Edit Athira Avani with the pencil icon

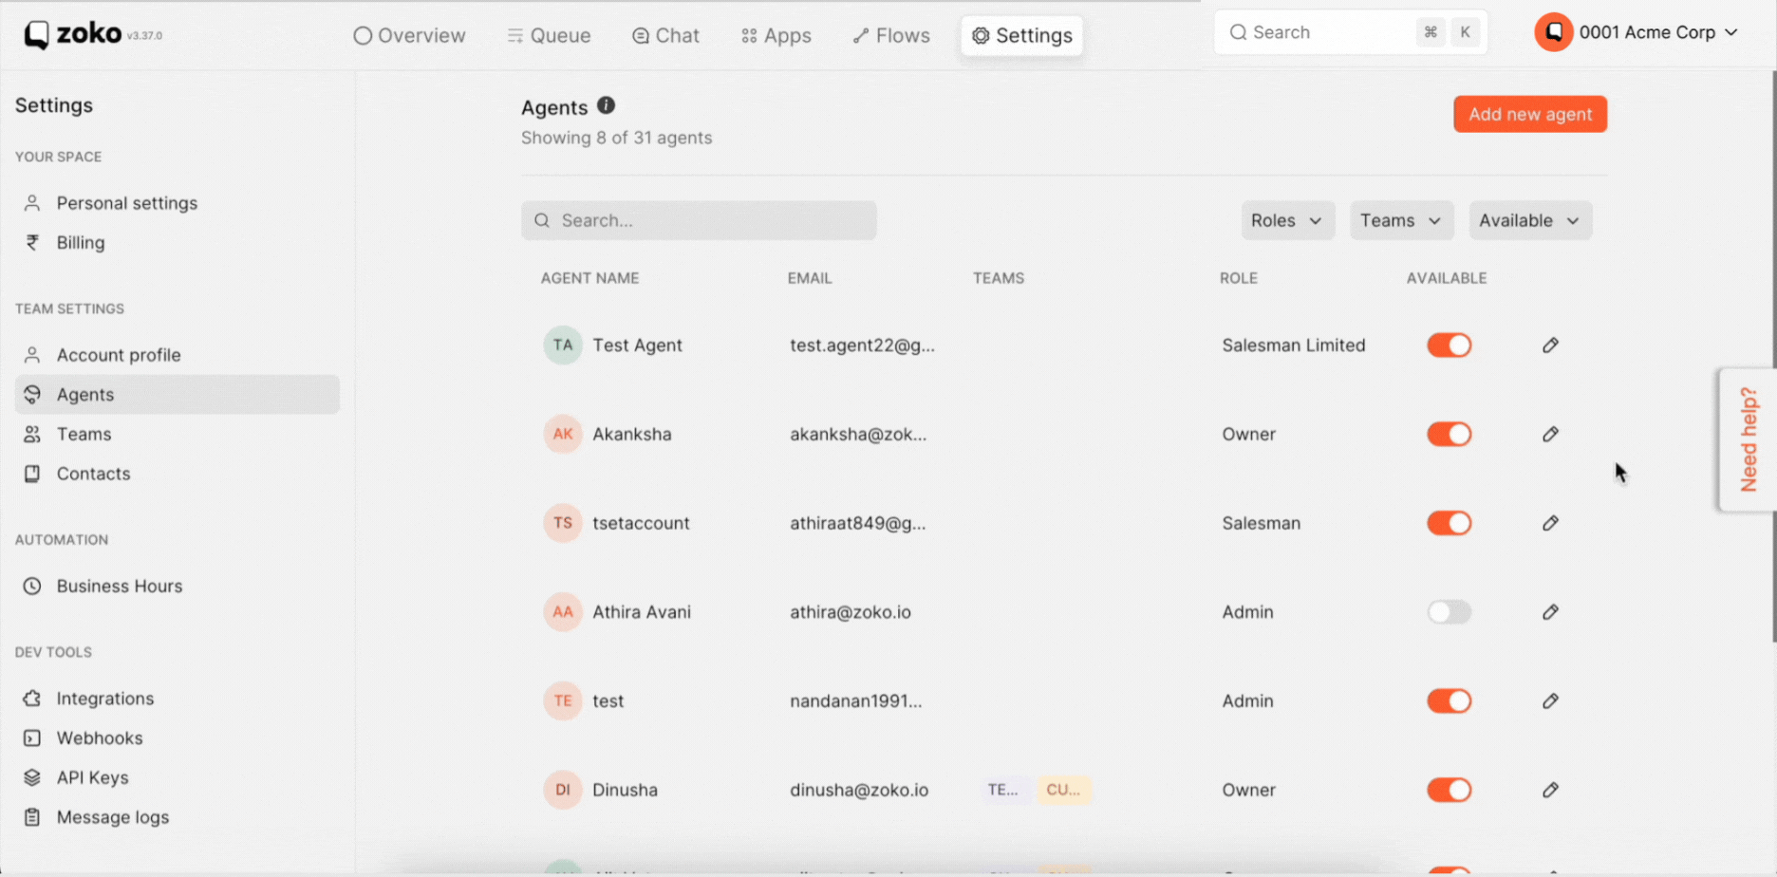(1550, 612)
